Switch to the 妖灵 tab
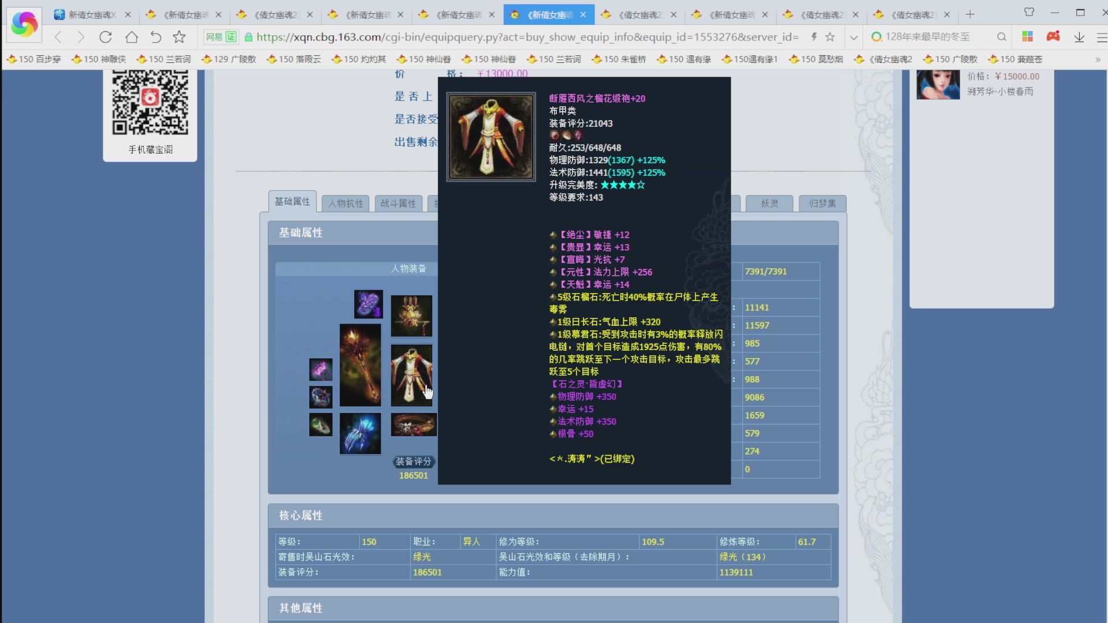Viewport: 1108px width, 623px height. click(769, 203)
